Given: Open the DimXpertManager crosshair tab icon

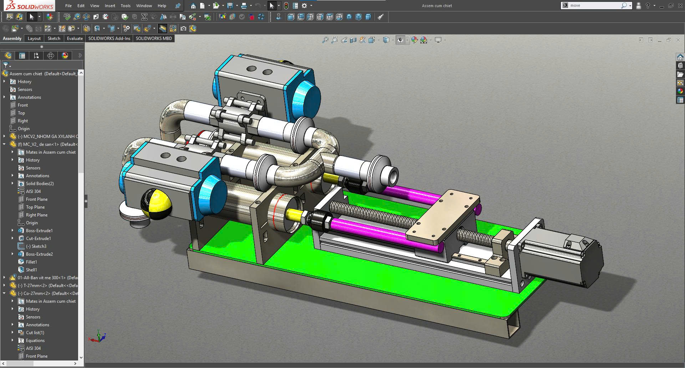Looking at the screenshot, I should tap(51, 56).
